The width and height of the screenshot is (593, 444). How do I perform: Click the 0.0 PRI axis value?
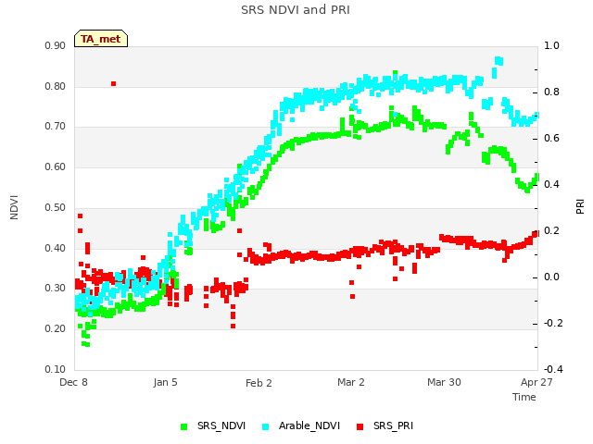[x=551, y=277]
